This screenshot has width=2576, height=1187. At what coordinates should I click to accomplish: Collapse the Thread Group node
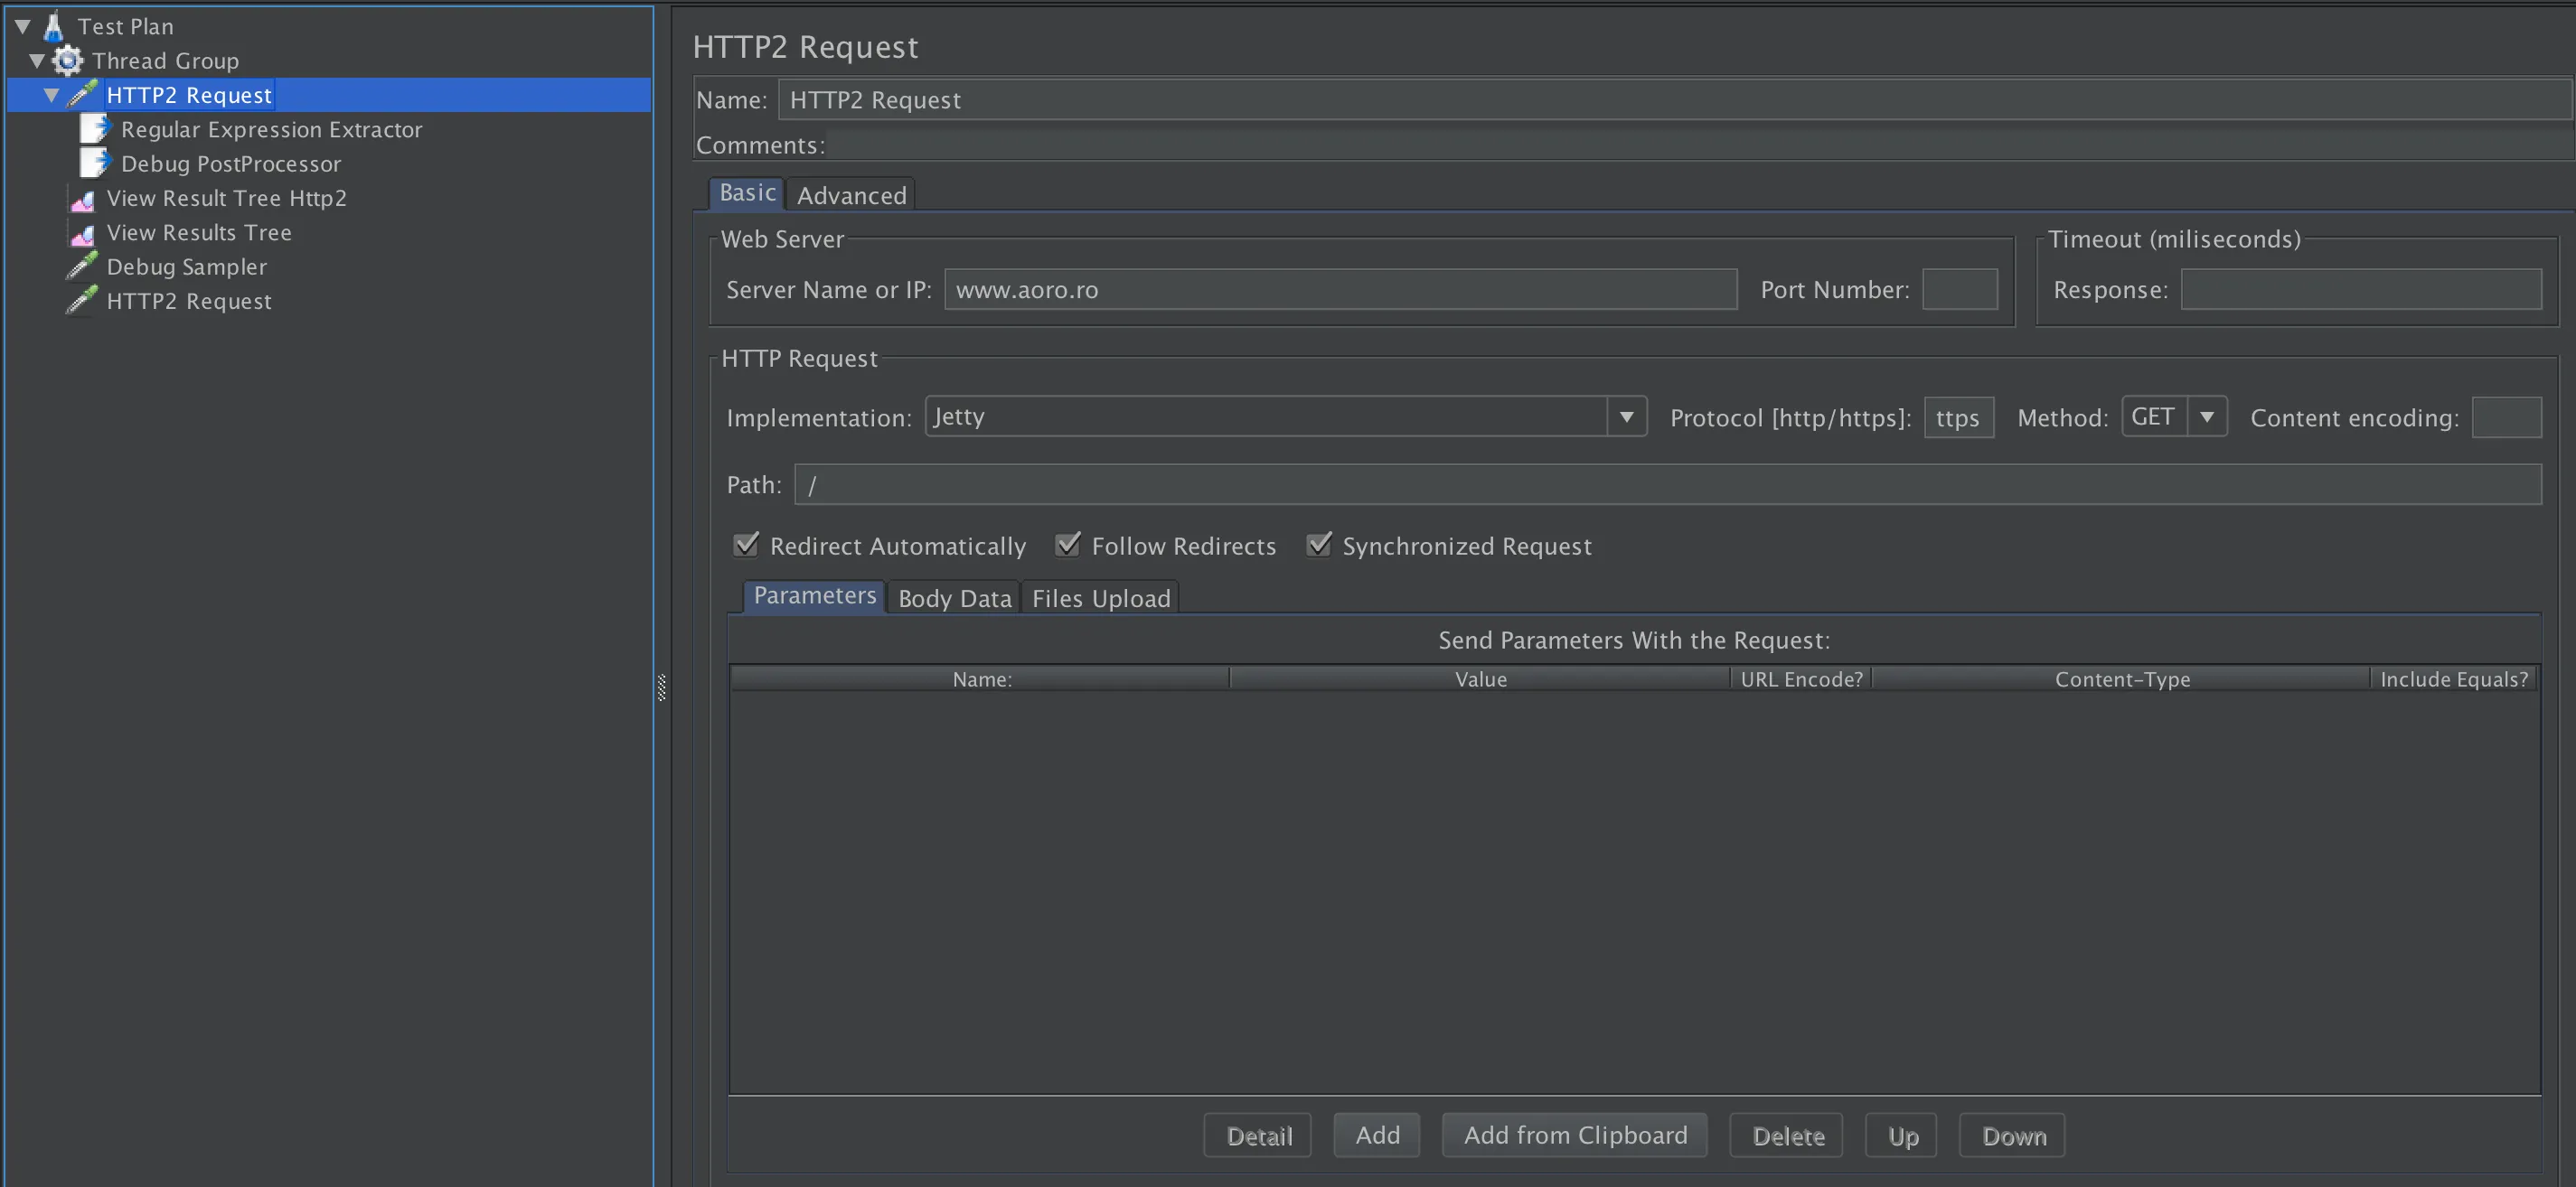pos(37,61)
